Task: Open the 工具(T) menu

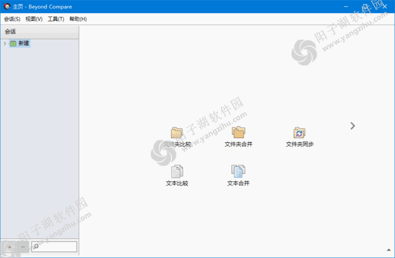Action: 56,19
